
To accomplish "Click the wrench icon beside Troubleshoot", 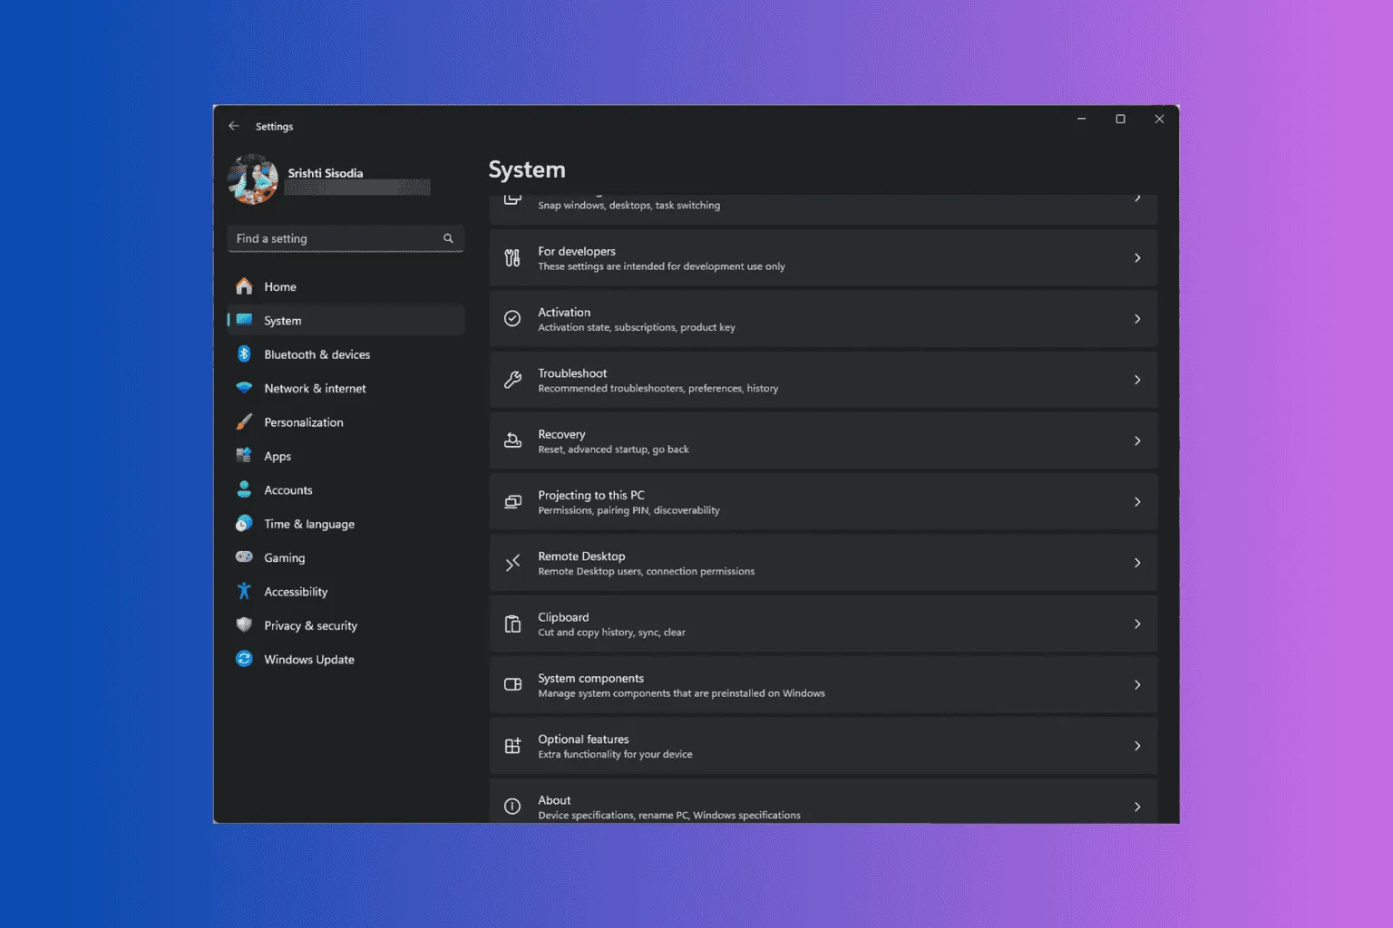I will point(512,380).
